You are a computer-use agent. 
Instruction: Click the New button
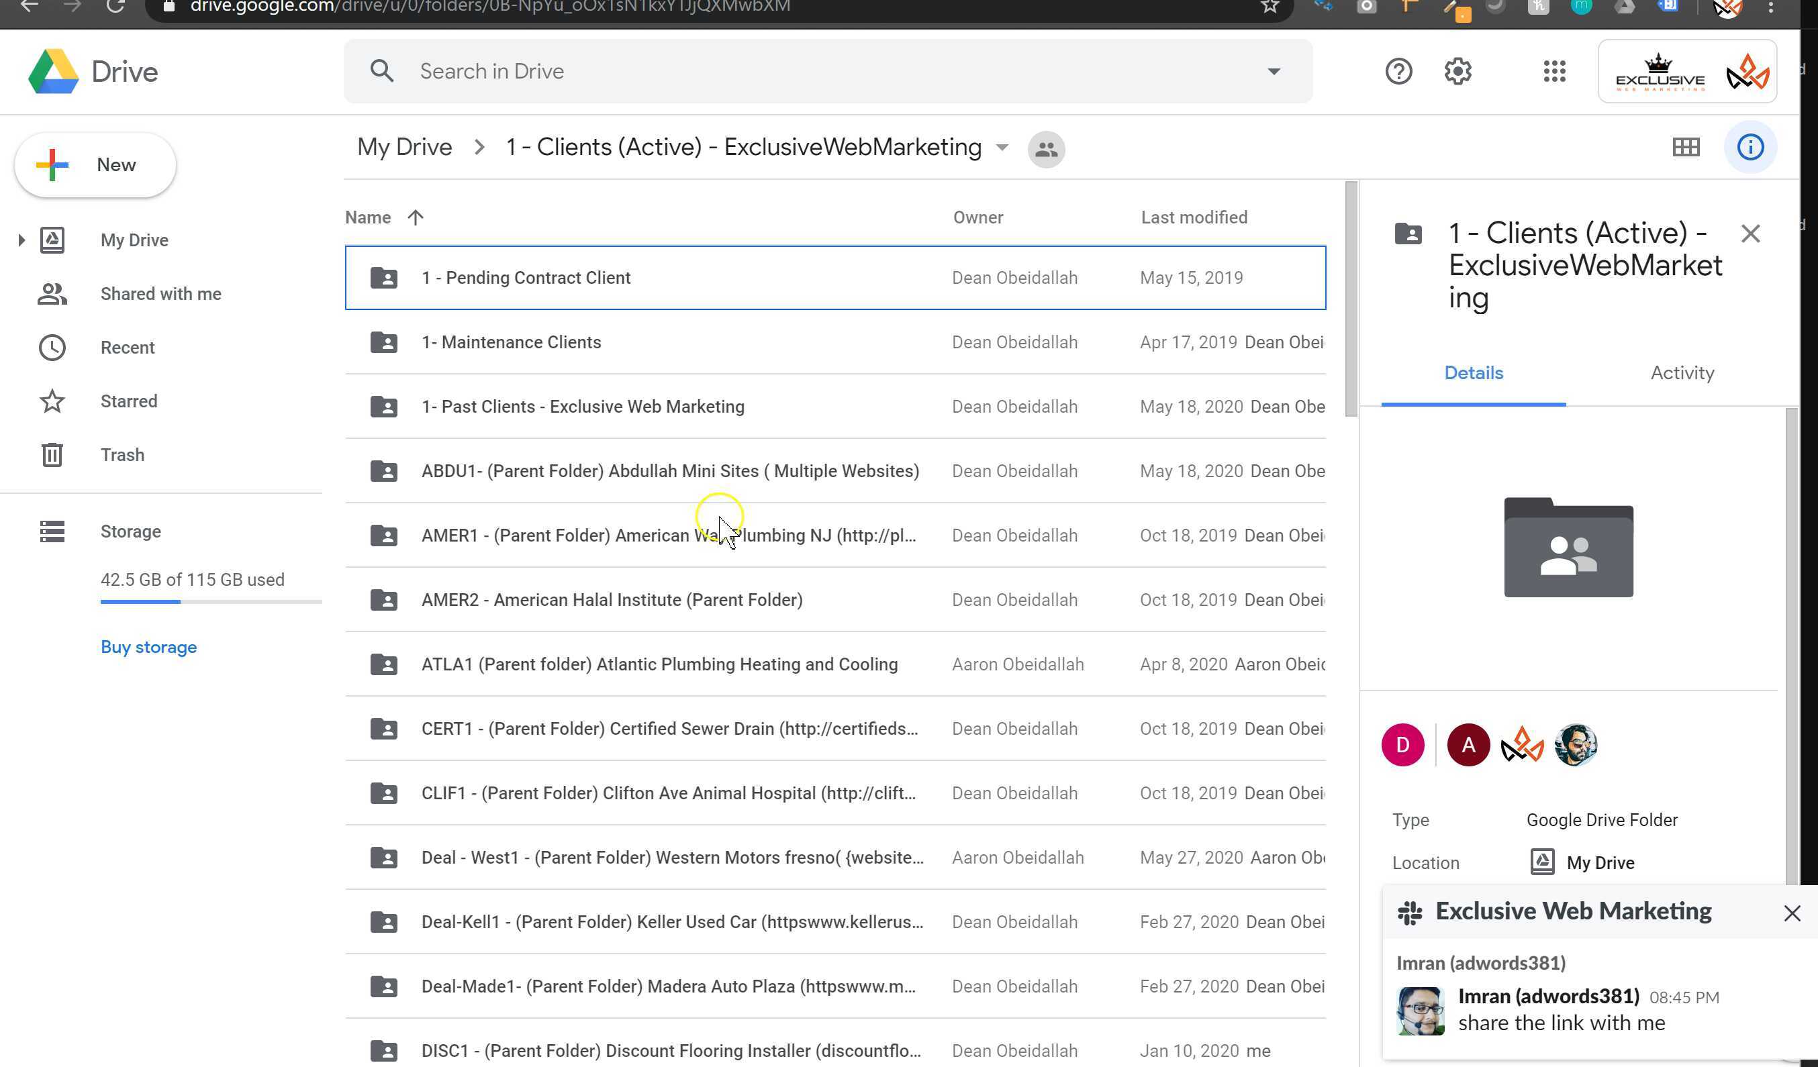point(95,165)
